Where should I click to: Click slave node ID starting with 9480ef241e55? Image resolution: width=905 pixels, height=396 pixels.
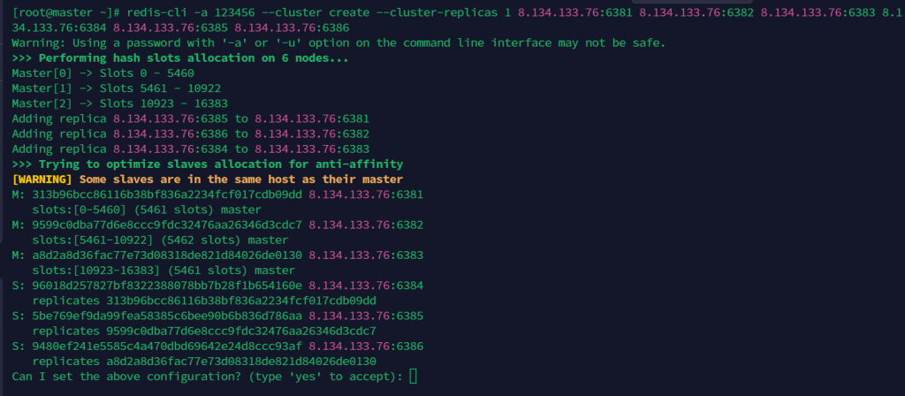point(167,346)
